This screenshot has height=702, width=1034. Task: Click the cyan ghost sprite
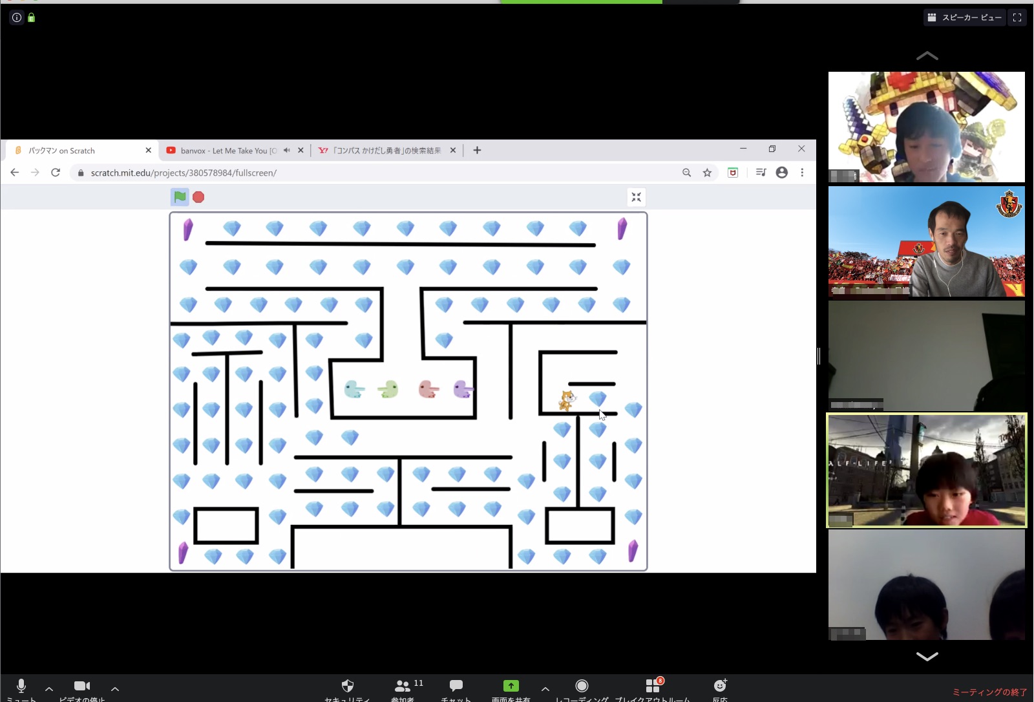353,389
